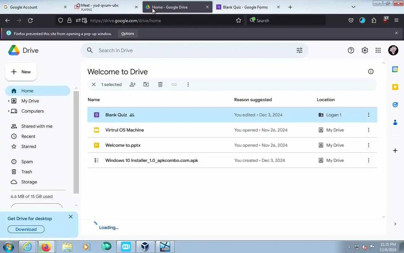This screenshot has width=404, height=253.
Task: Open Starred items
Action: pos(29,146)
